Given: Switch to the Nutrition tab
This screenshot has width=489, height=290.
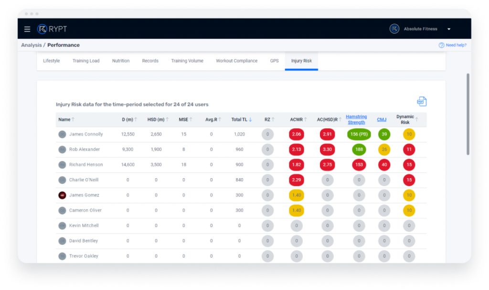Looking at the screenshot, I should tap(121, 61).
